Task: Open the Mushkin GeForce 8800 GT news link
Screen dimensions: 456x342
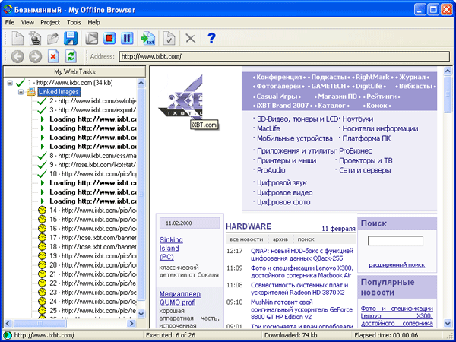Action: tap(302, 309)
